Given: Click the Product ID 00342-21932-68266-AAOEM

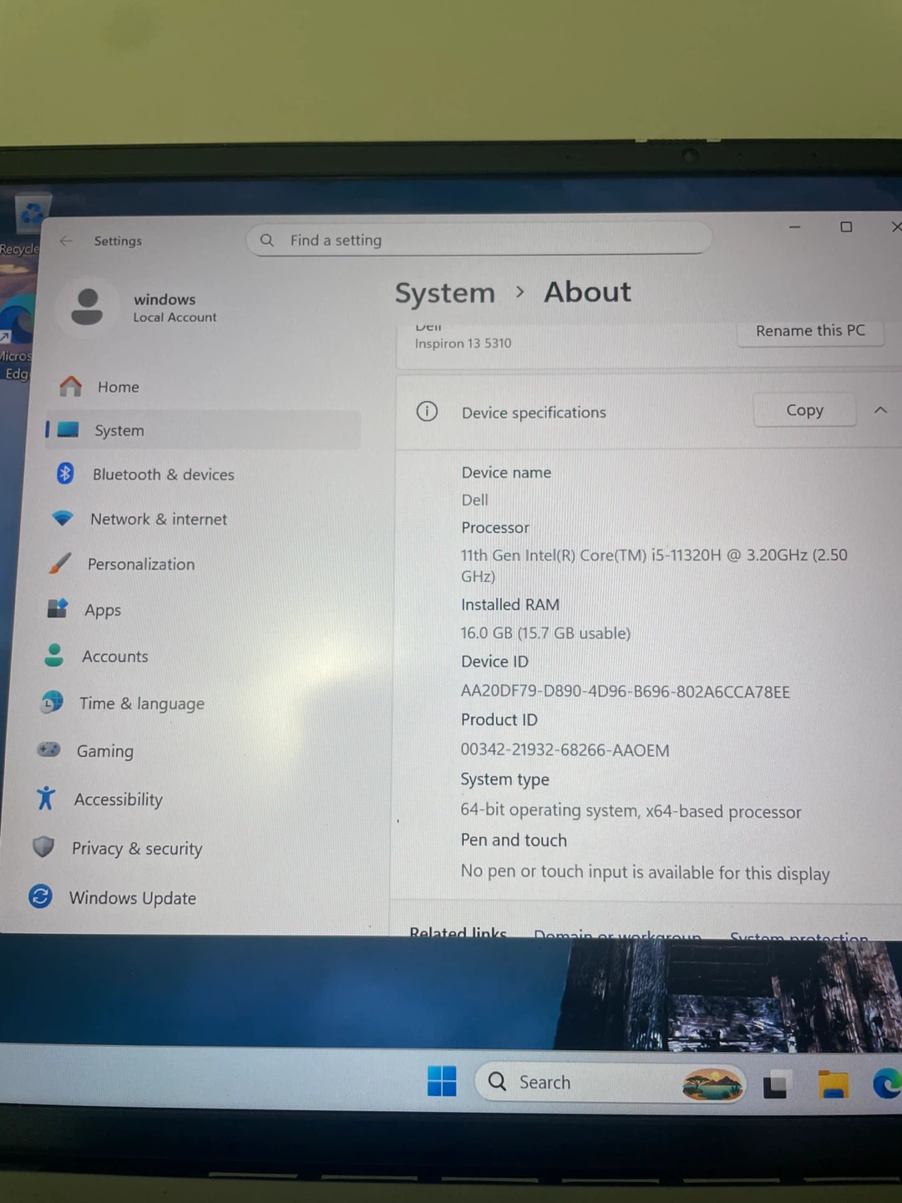Looking at the screenshot, I should [565, 749].
